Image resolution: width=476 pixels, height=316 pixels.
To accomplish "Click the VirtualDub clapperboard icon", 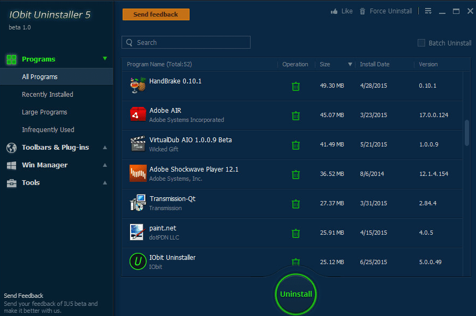I will [x=138, y=144].
